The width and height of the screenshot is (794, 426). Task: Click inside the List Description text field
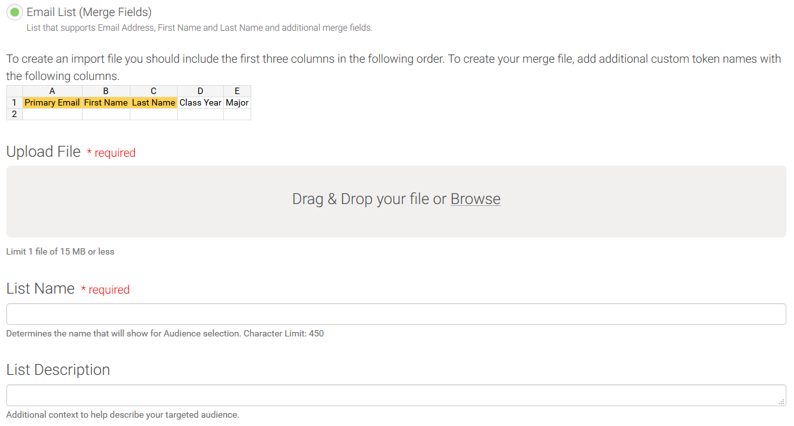coord(396,395)
